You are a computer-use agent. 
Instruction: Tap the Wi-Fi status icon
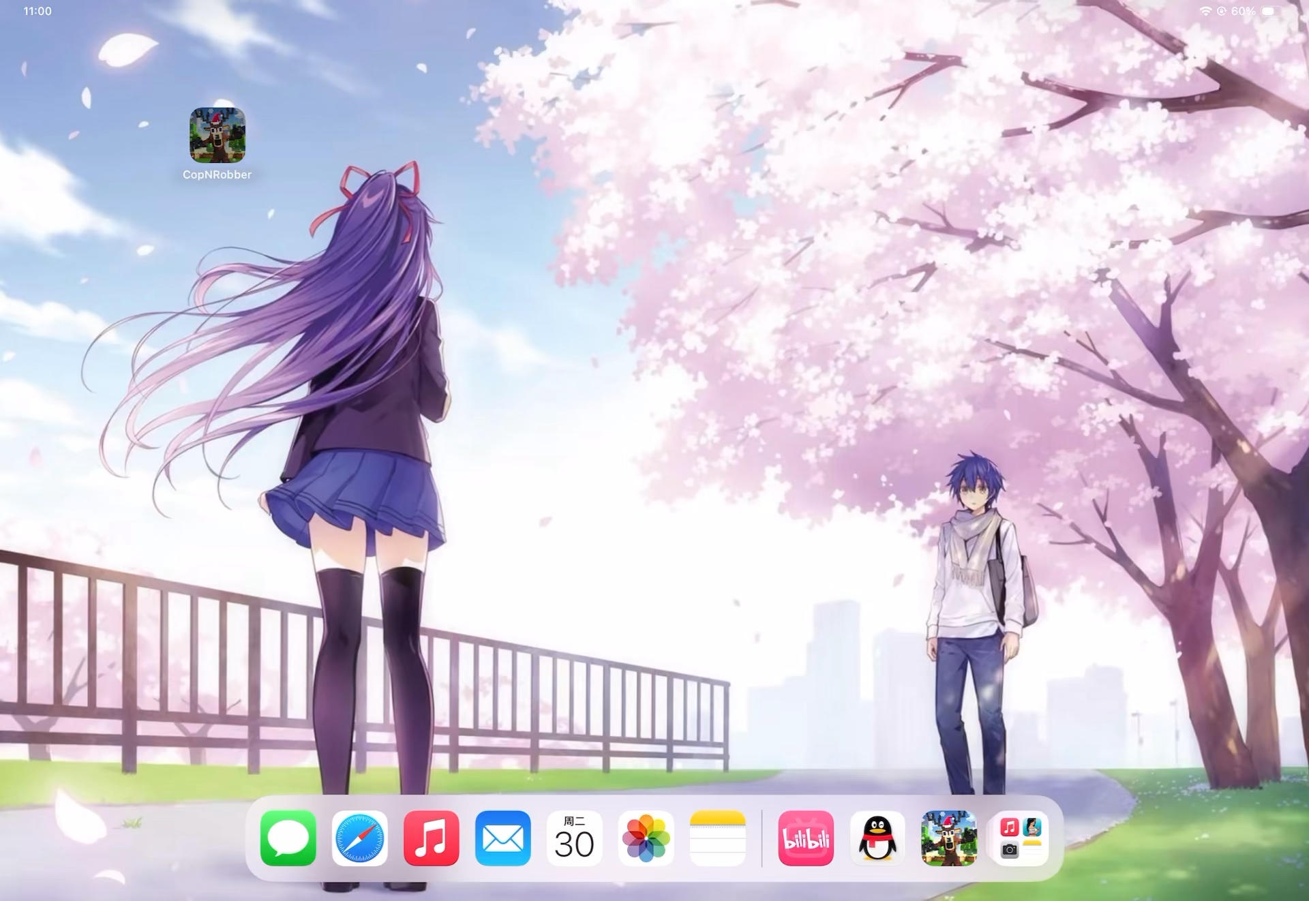point(1205,12)
